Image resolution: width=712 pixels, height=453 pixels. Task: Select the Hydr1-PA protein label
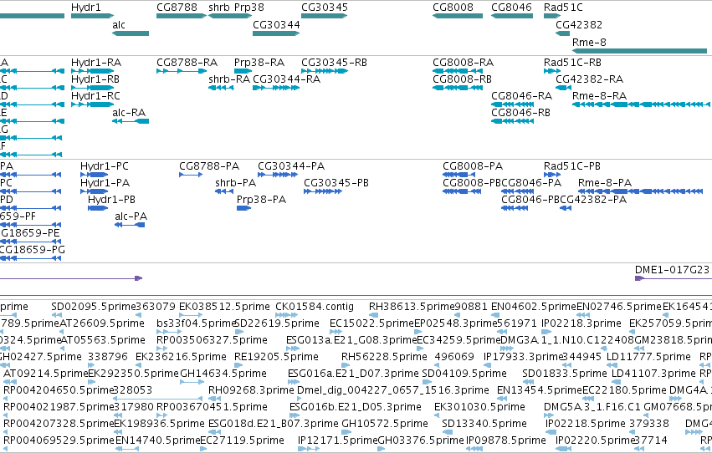pyautogui.click(x=105, y=183)
